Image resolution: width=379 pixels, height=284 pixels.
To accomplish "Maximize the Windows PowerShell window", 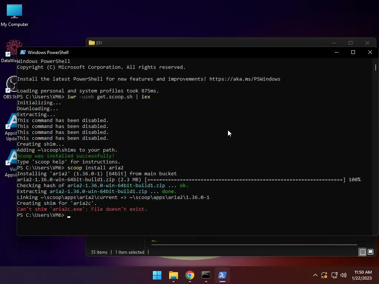I will click(353, 52).
